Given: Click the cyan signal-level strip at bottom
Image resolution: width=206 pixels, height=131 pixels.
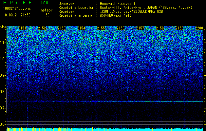Looking at the screenshot, I should point(105,129).
